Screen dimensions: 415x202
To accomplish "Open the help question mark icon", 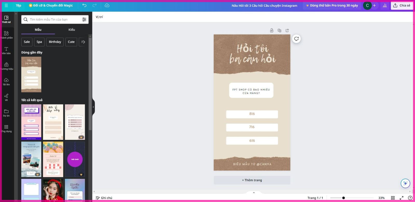I will tap(410, 198).
